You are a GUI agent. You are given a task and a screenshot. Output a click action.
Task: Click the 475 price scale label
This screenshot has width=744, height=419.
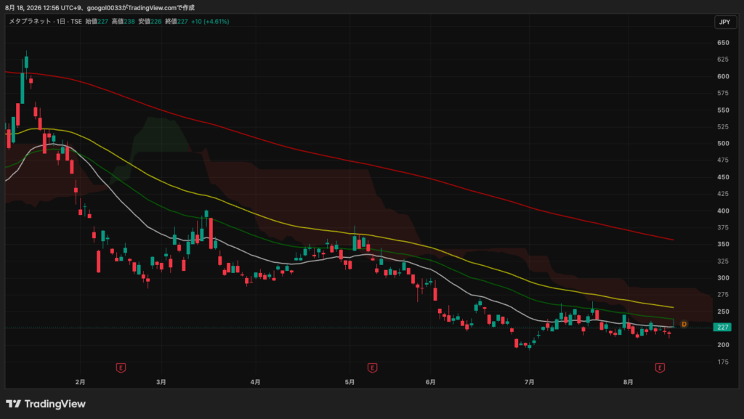pos(723,160)
